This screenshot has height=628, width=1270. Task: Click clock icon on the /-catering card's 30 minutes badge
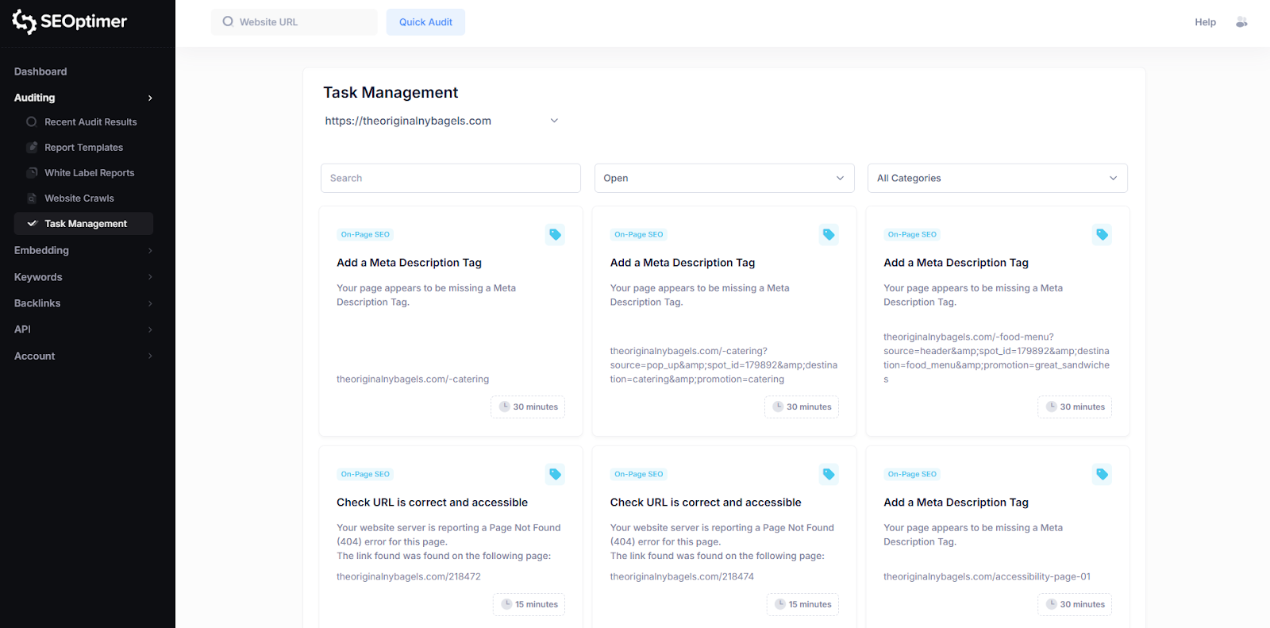tap(504, 406)
